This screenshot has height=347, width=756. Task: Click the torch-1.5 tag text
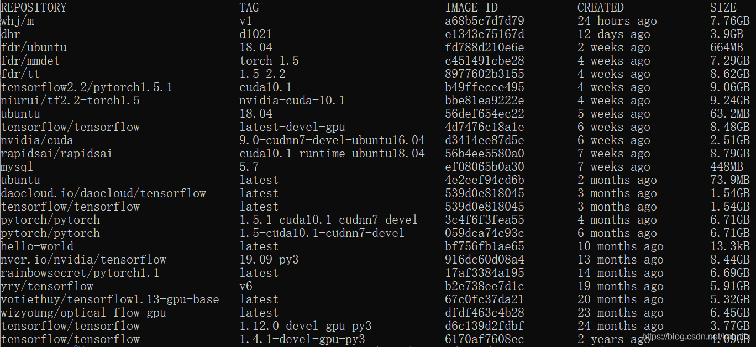coord(269,61)
